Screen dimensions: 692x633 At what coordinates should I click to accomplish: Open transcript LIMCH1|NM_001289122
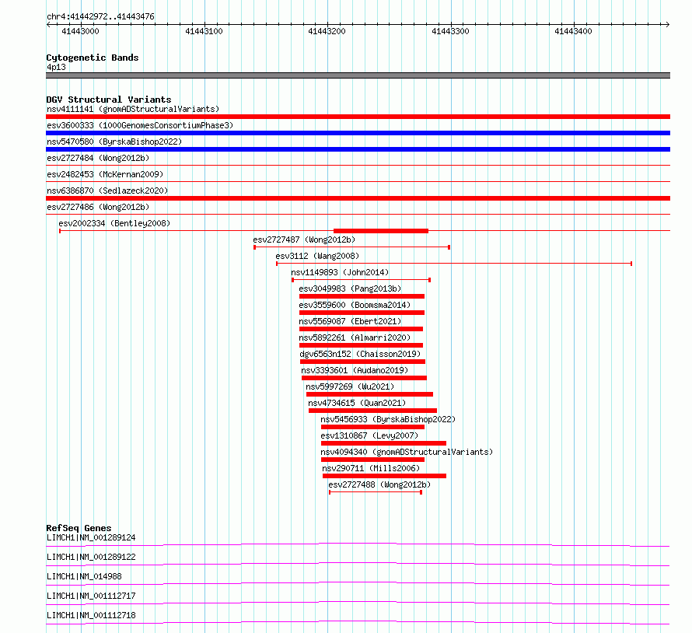click(x=91, y=557)
